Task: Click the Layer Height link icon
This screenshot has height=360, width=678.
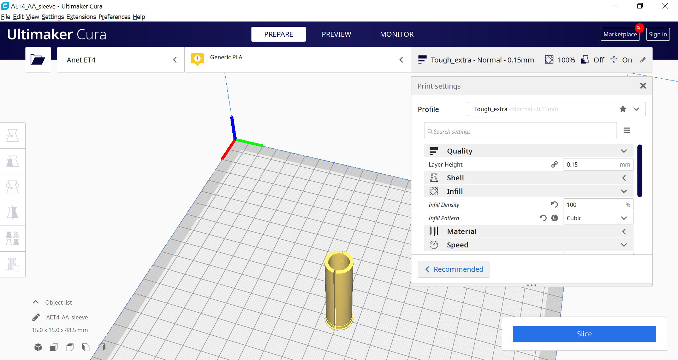Action: tap(555, 164)
